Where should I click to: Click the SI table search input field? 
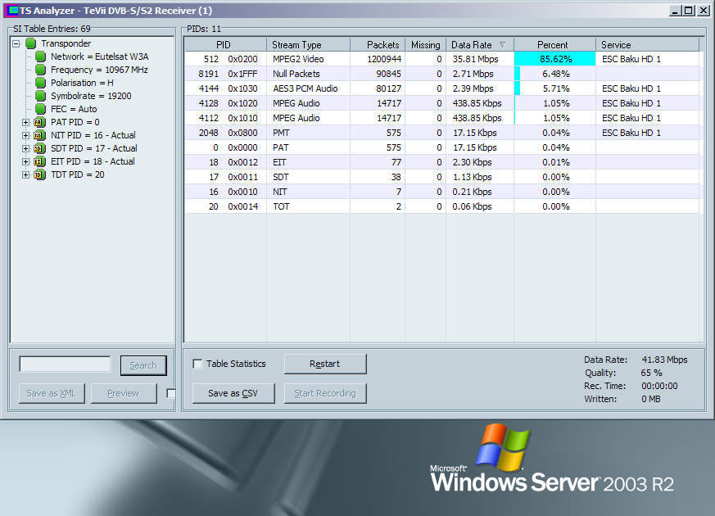[65, 364]
